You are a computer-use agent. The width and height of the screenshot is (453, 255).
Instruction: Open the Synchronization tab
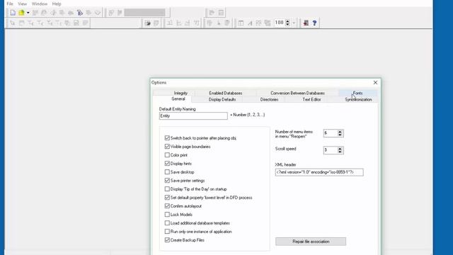[x=358, y=99]
